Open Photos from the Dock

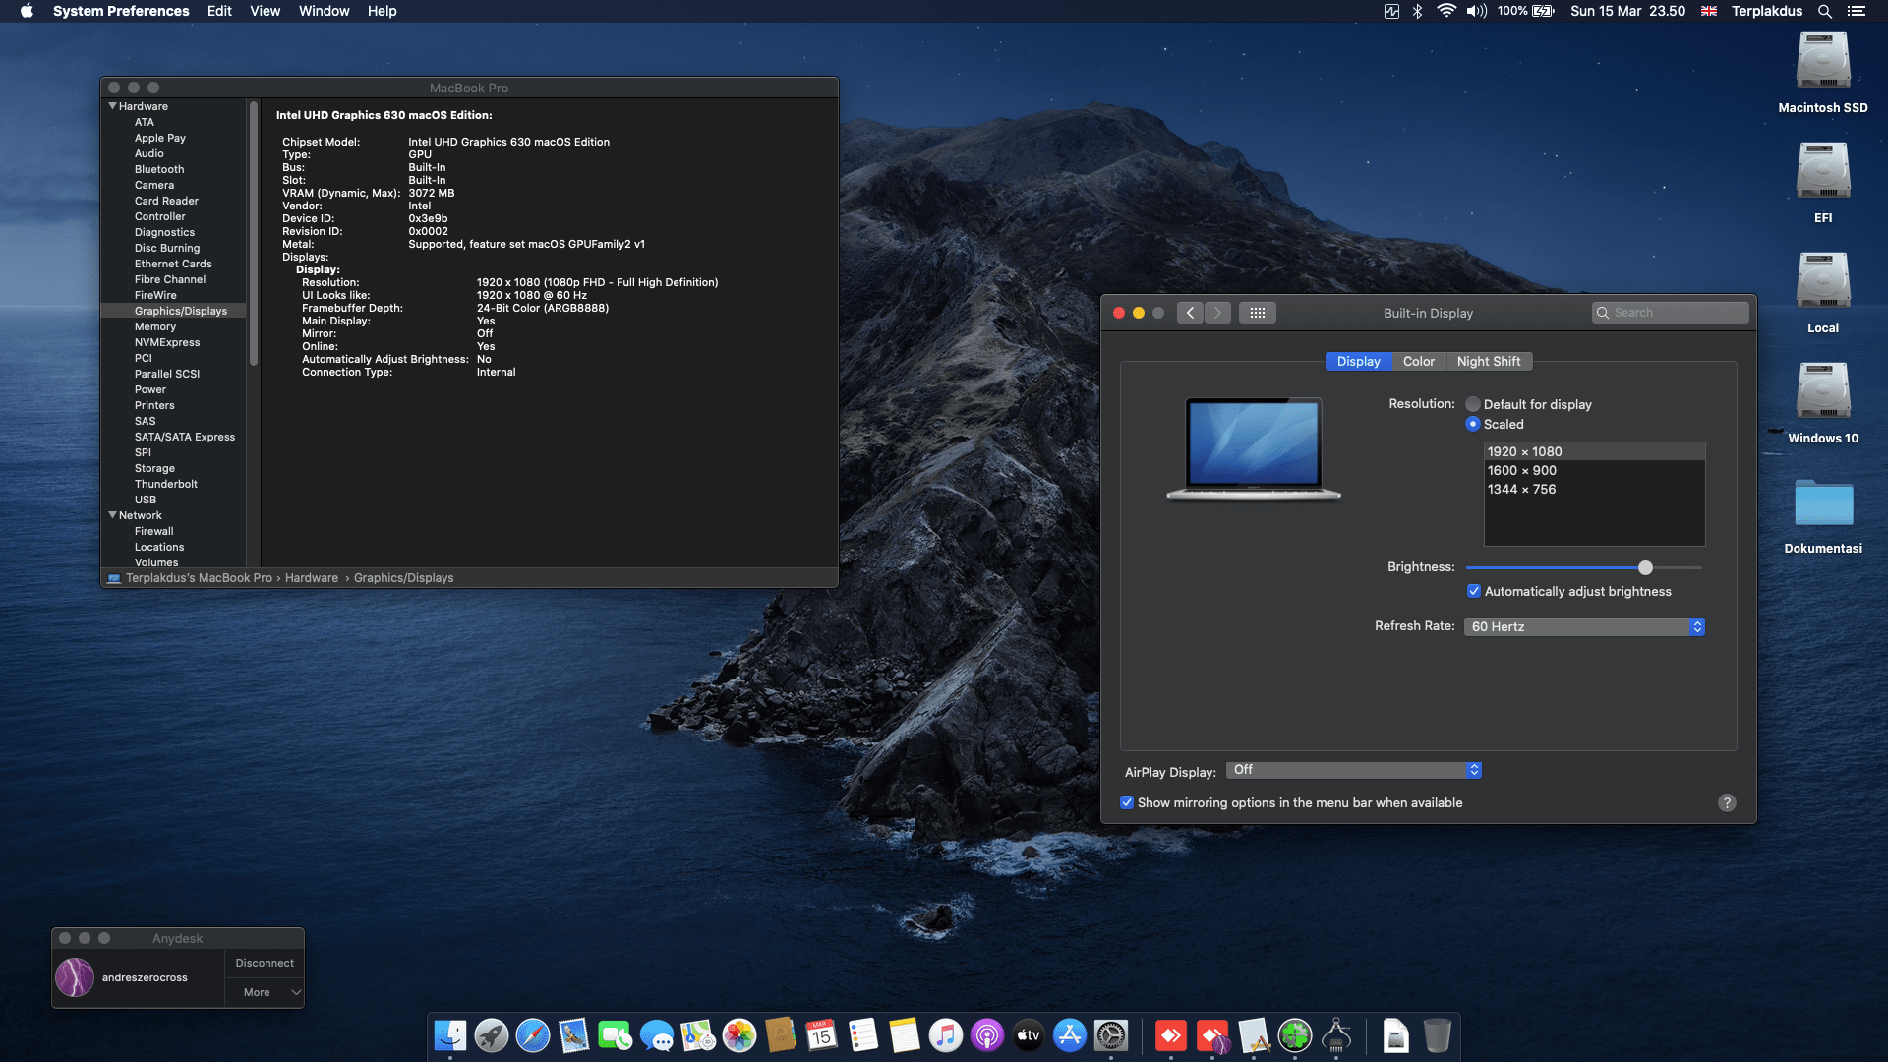(x=739, y=1035)
